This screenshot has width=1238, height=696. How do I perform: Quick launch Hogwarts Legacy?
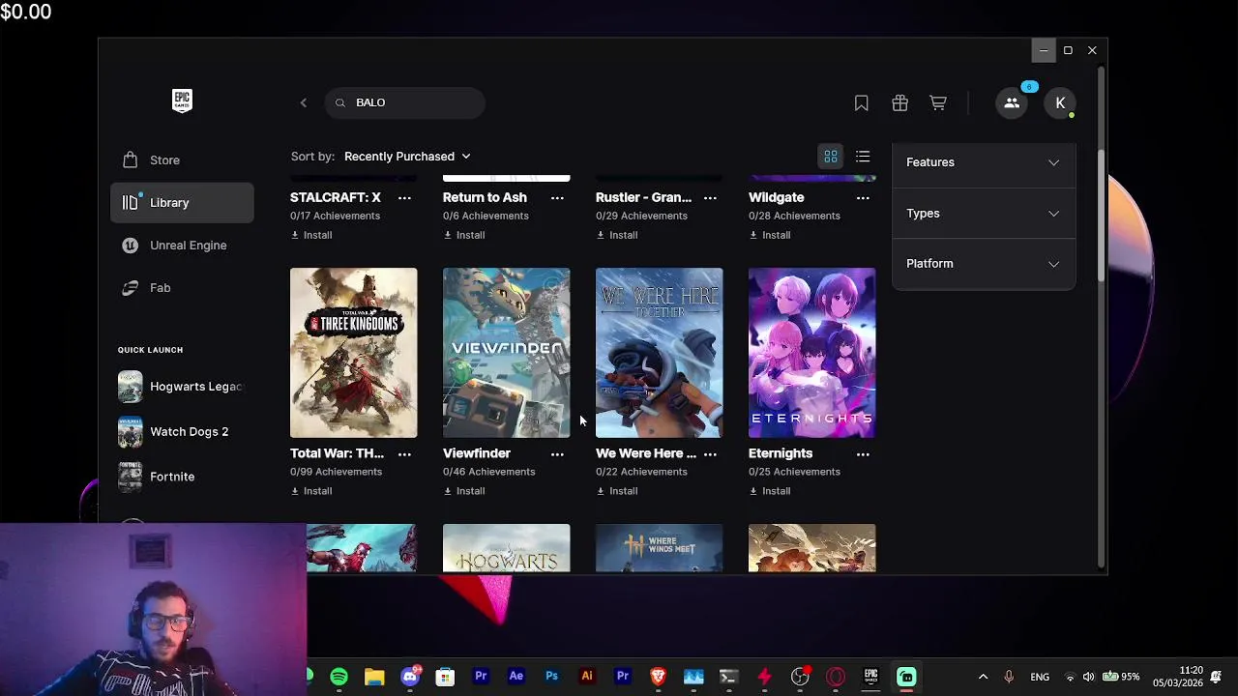tap(182, 387)
